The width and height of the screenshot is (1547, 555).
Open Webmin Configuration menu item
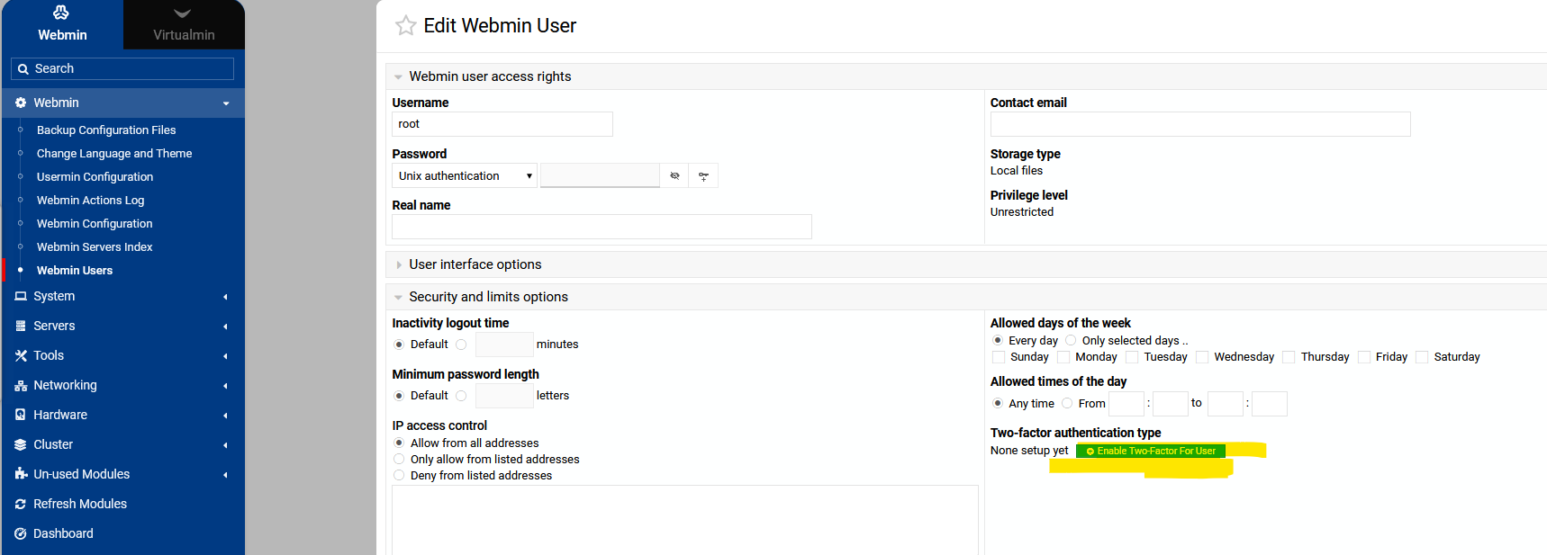pos(95,223)
